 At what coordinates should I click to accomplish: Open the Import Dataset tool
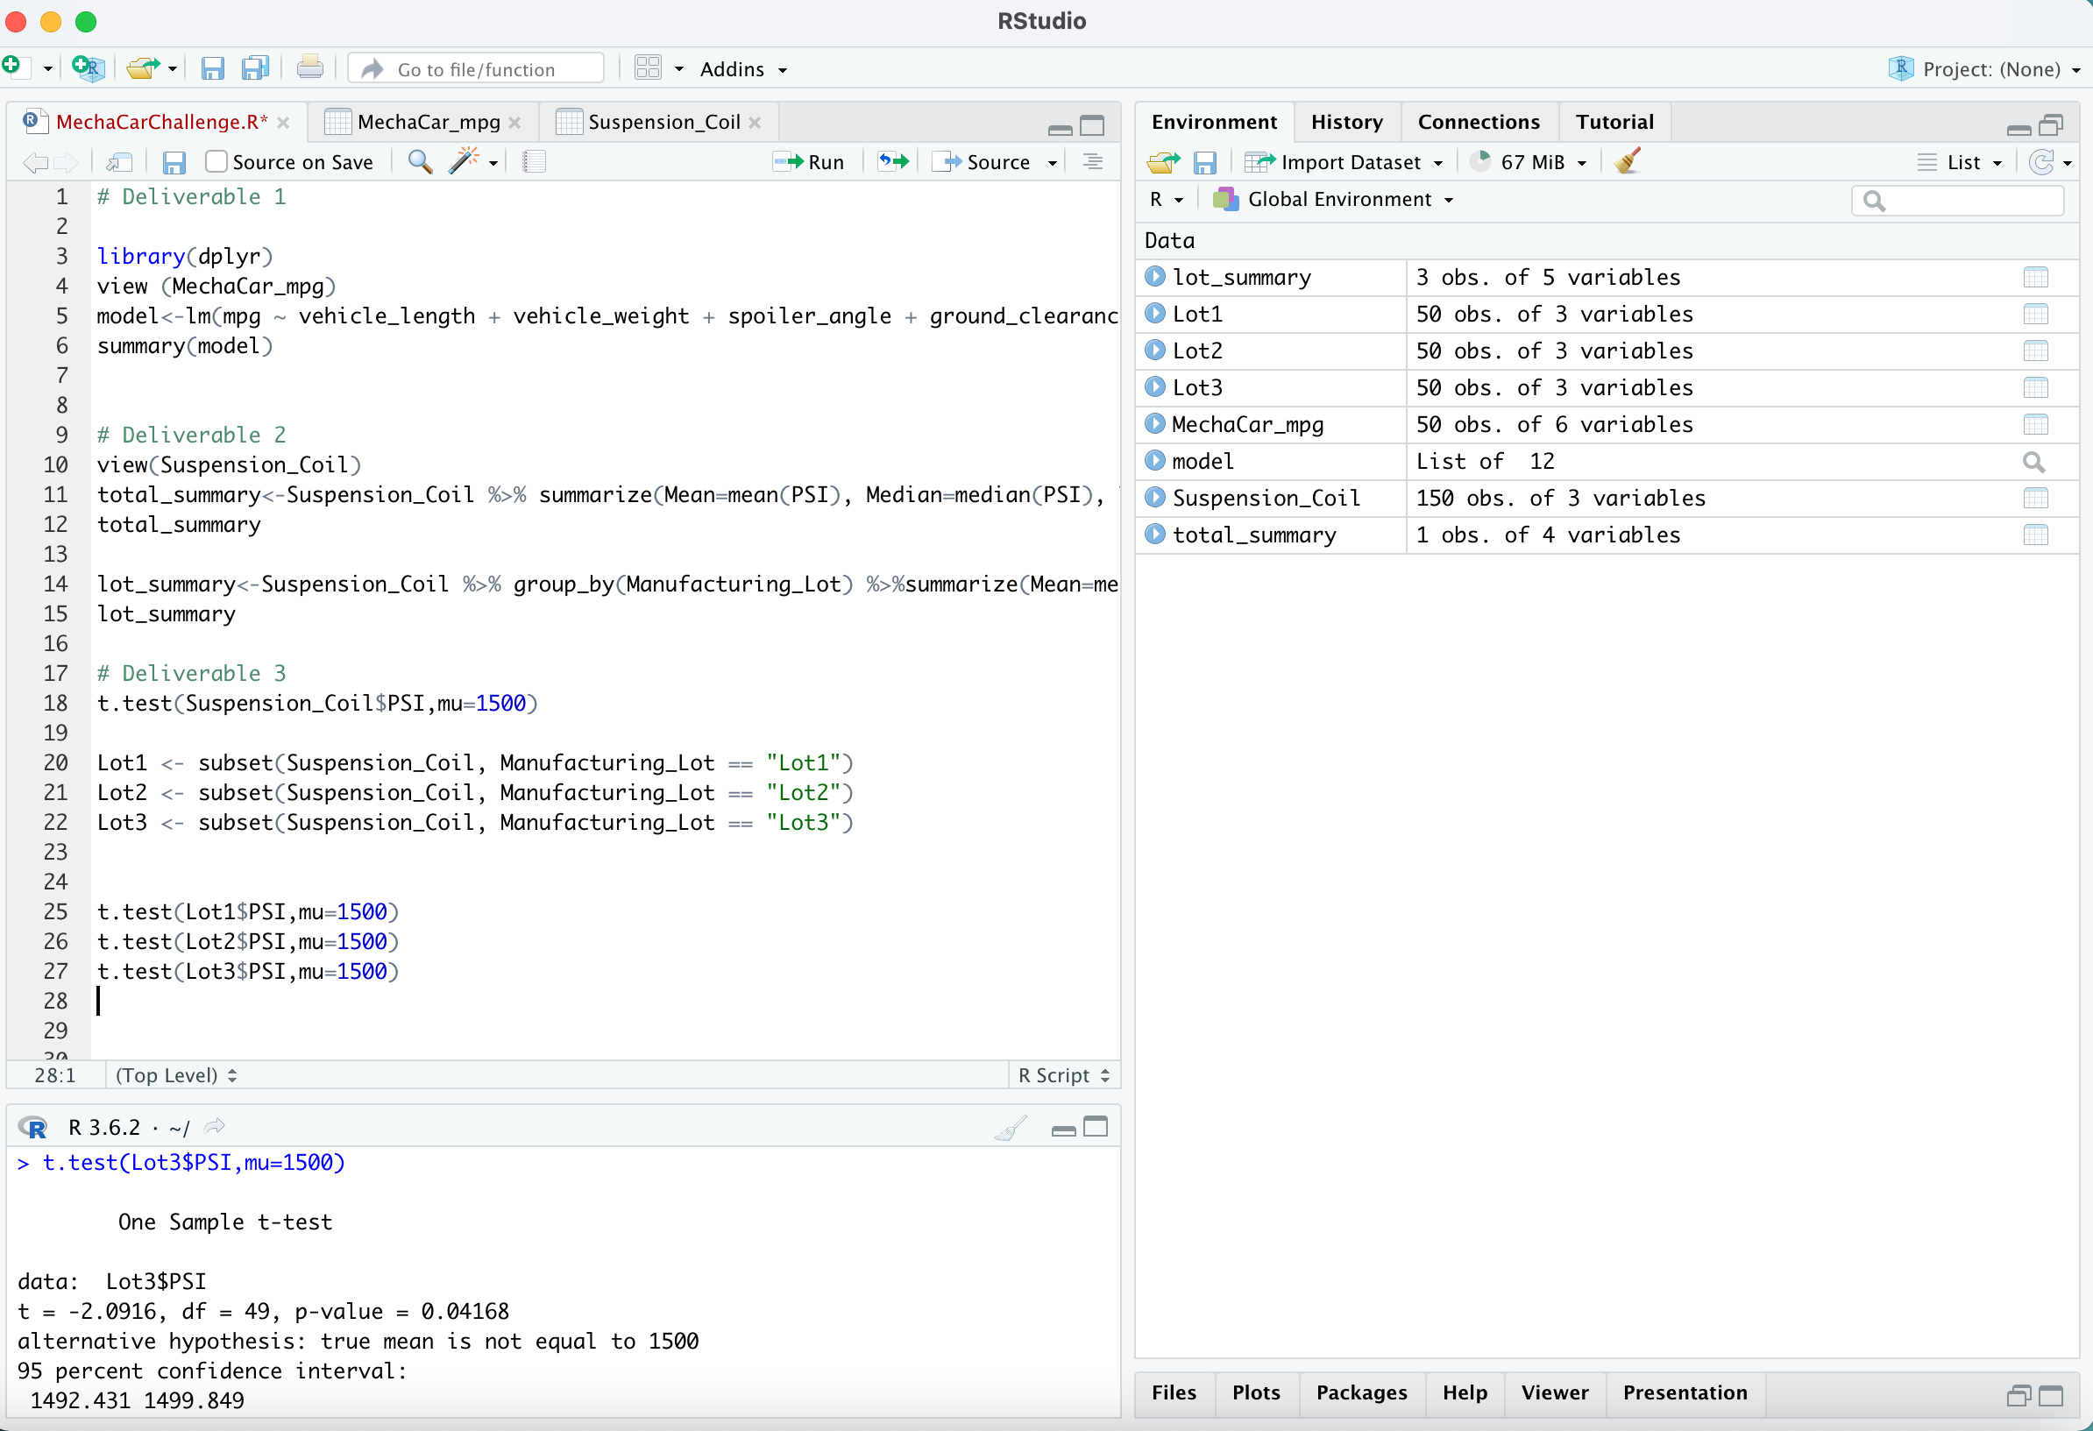(1344, 162)
